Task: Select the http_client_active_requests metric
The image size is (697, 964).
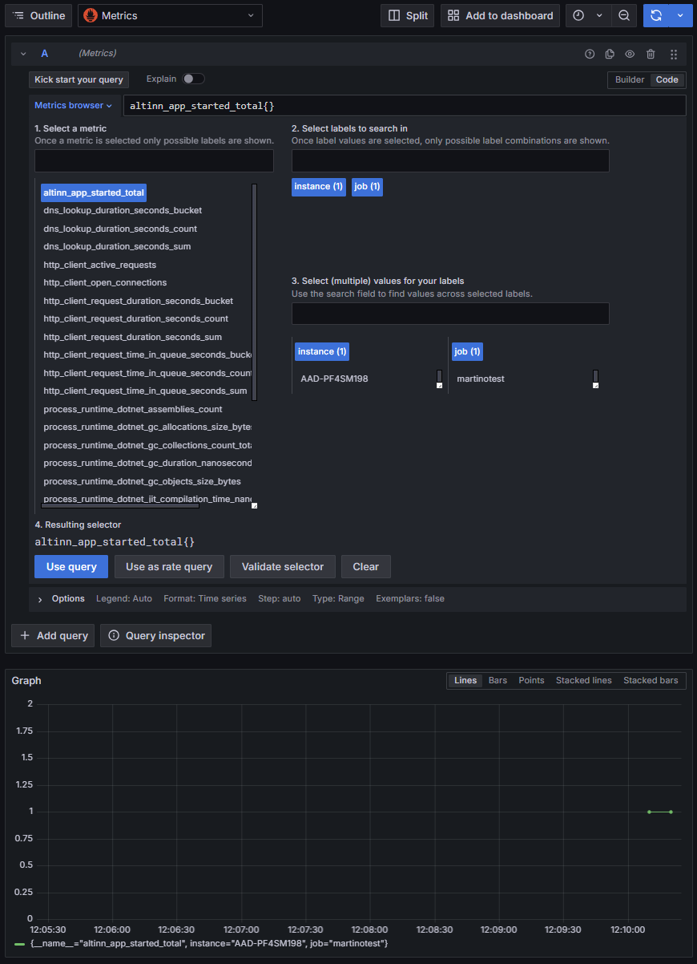Action: [100, 265]
